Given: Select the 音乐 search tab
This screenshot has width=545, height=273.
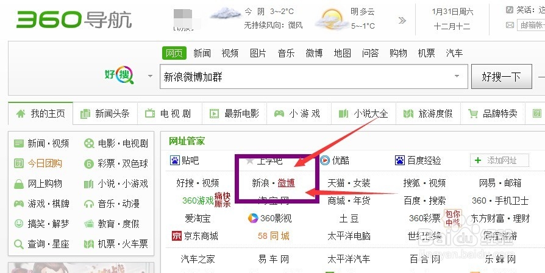Looking at the screenshot, I should 287,53.
